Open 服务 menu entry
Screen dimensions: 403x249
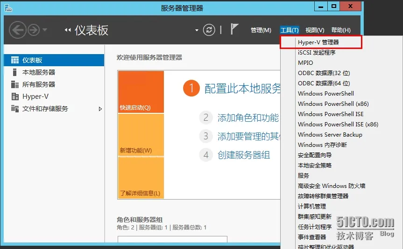pos(303,176)
